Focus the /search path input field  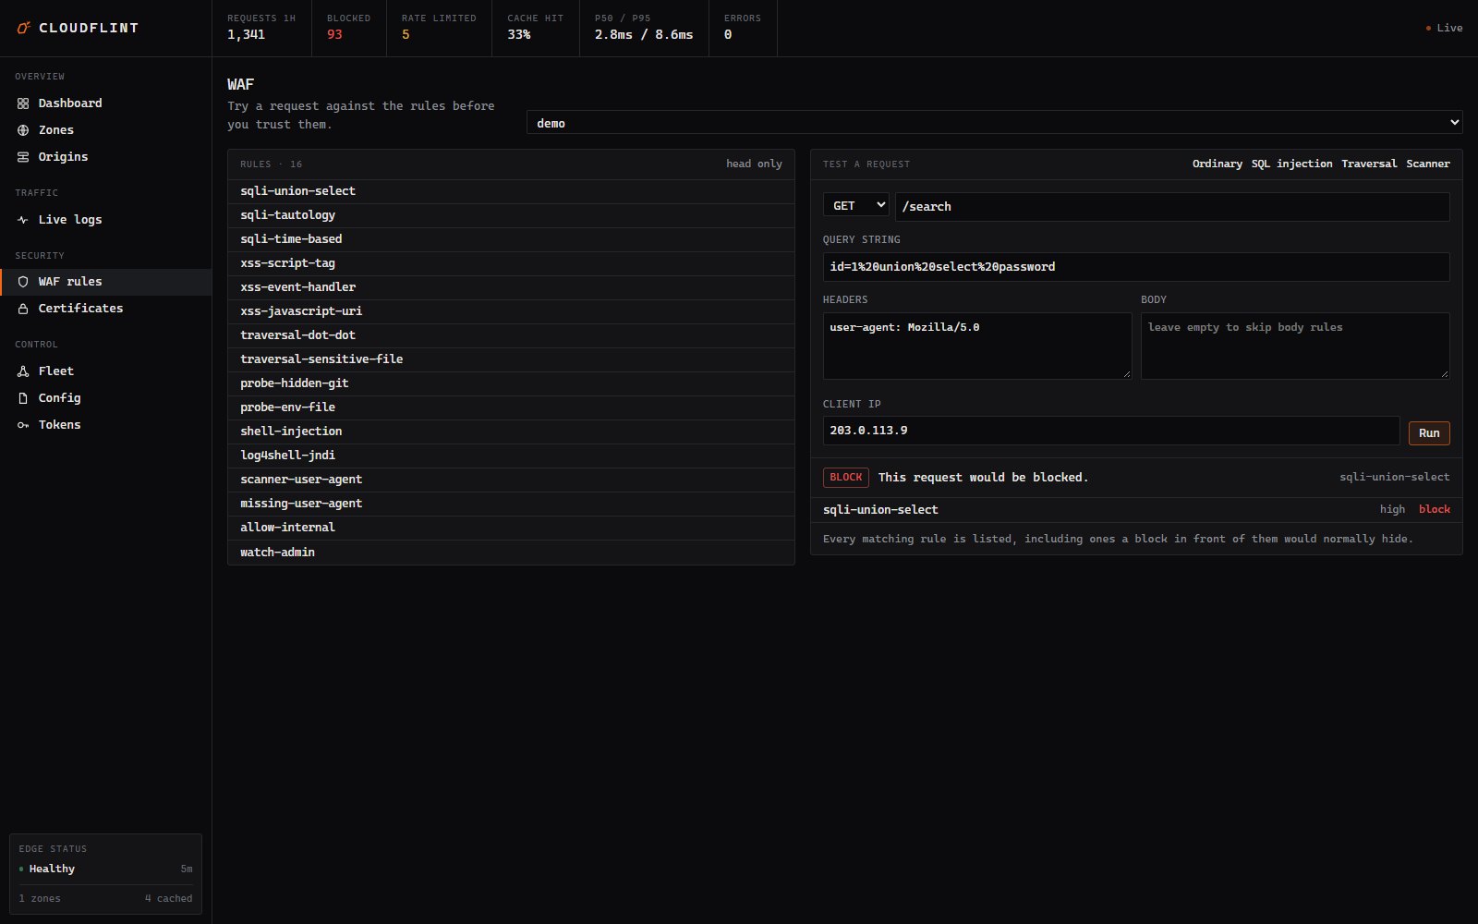click(1172, 206)
